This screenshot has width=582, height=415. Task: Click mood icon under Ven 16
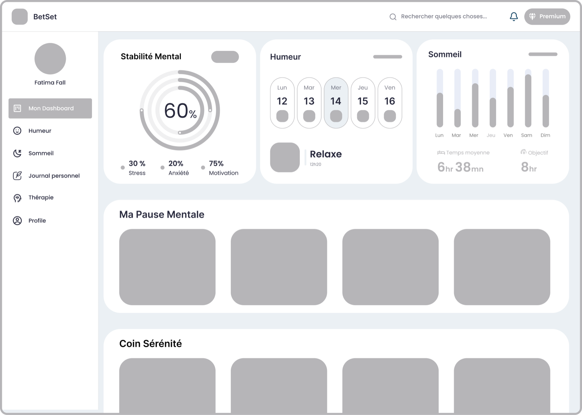click(x=390, y=116)
